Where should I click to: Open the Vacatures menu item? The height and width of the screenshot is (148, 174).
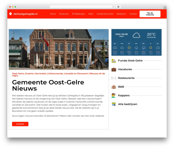[x=64, y=14]
